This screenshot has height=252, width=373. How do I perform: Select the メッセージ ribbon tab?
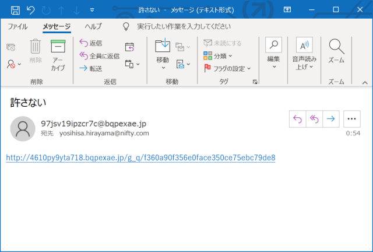(x=57, y=26)
